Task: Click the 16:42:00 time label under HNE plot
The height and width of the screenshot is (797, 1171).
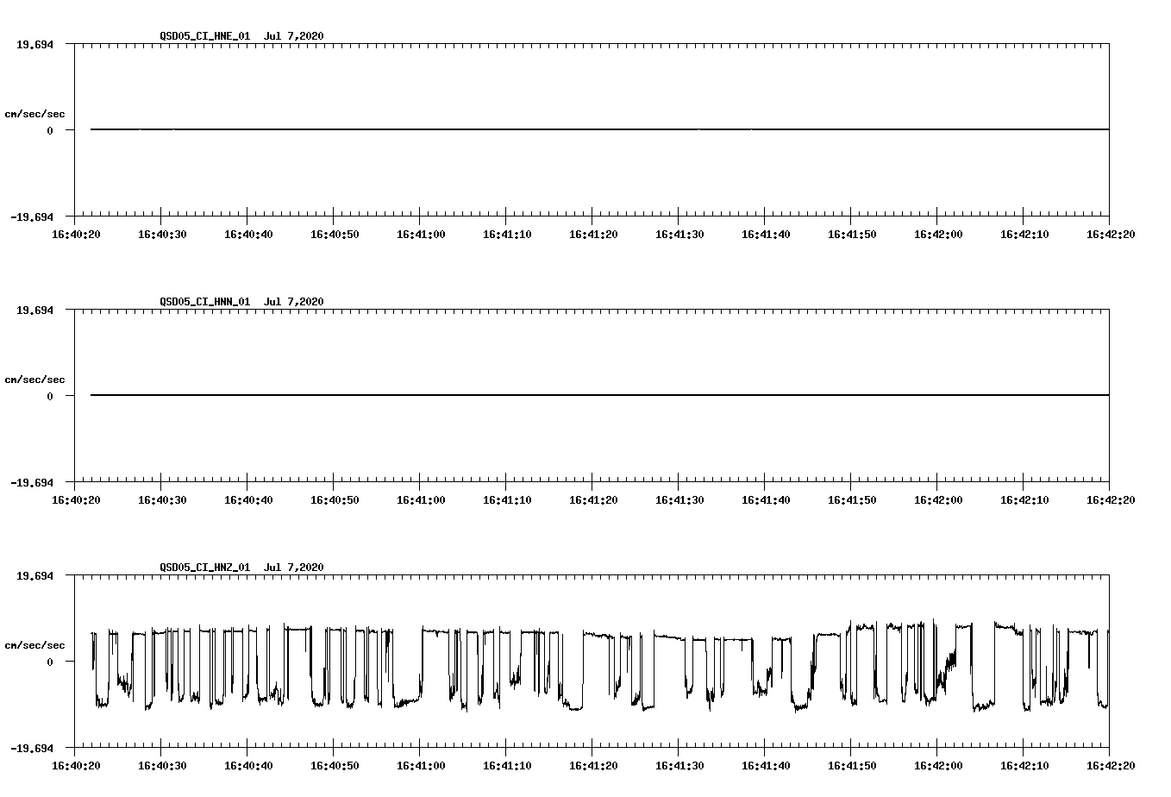Action: point(938,235)
